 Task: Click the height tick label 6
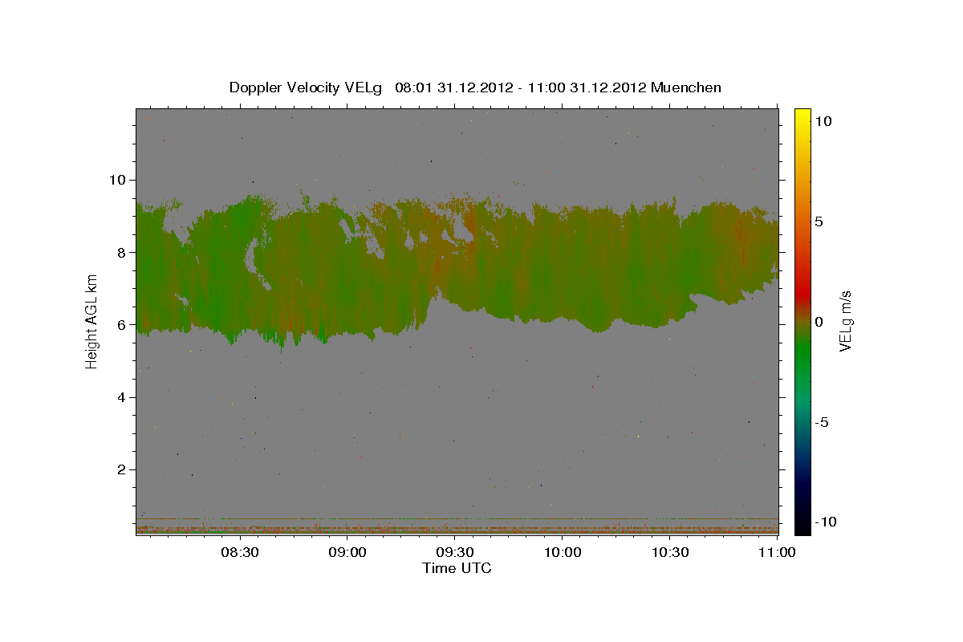[x=120, y=324]
